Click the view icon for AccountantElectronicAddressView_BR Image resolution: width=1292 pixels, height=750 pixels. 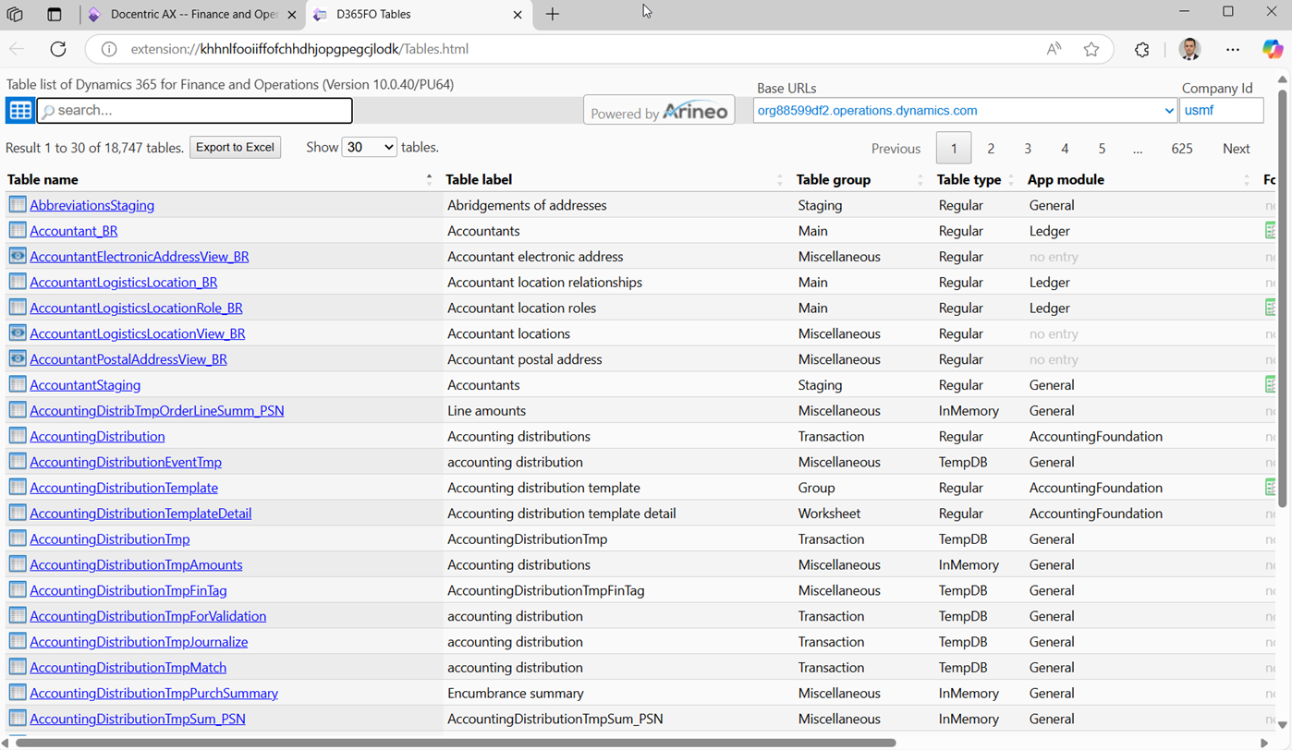pyautogui.click(x=18, y=256)
